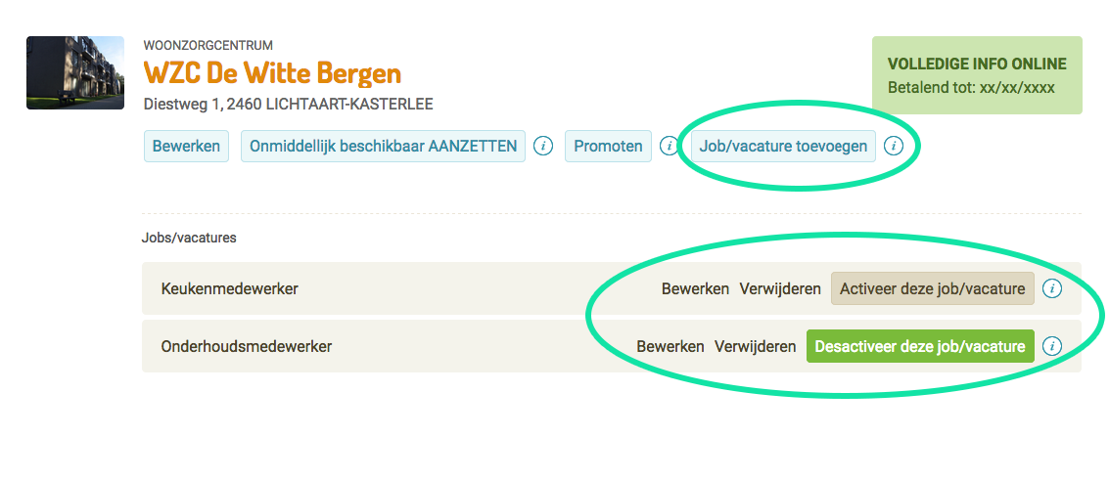Open the WZC De Witte Bergen building thumbnail
The image size is (1109, 480).
[x=75, y=72]
